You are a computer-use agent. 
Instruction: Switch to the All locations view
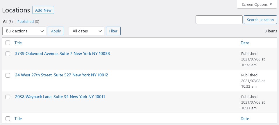pyautogui.click(x=5, y=22)
